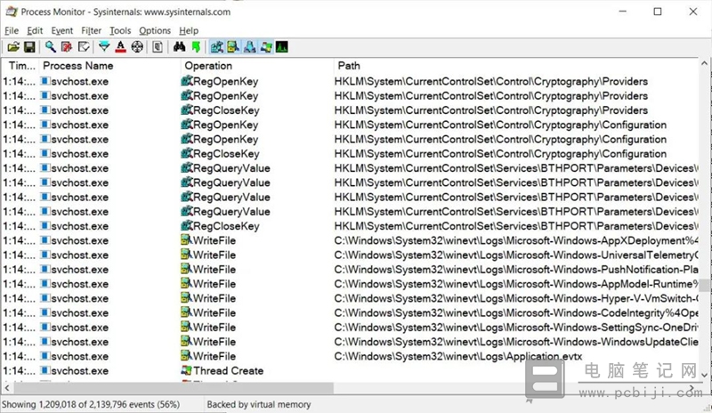Click svchost.exe in the Thread Create row

coord(79,371)
